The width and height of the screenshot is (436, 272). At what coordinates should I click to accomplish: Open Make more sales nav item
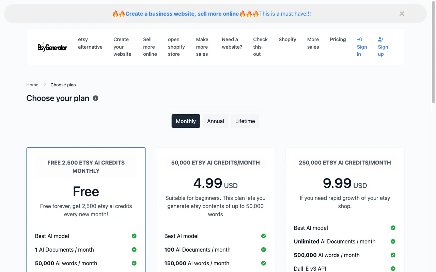(202, 47)
